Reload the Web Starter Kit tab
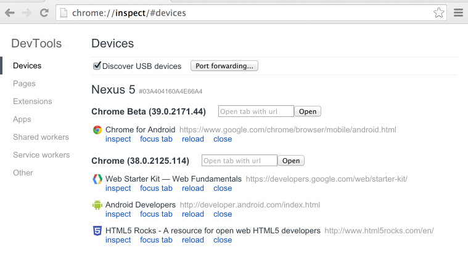Image resolution: width=468 pixels, height=261 pixels. 192,188
